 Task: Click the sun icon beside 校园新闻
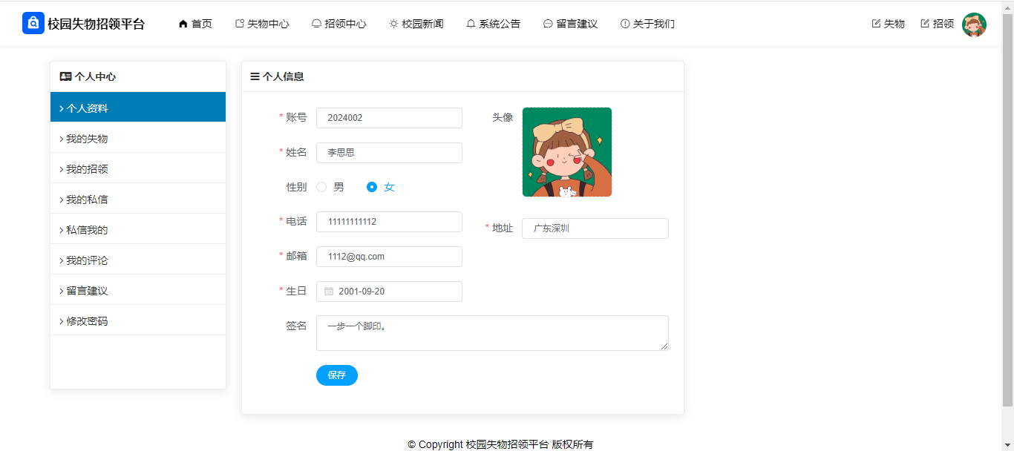click(393, 24)
